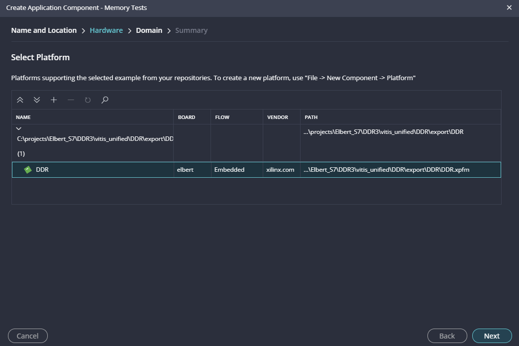Sort platforms by NAME column header
This screenshot has height=346, width=519.
pyautogui.click(x=23, y=117)
